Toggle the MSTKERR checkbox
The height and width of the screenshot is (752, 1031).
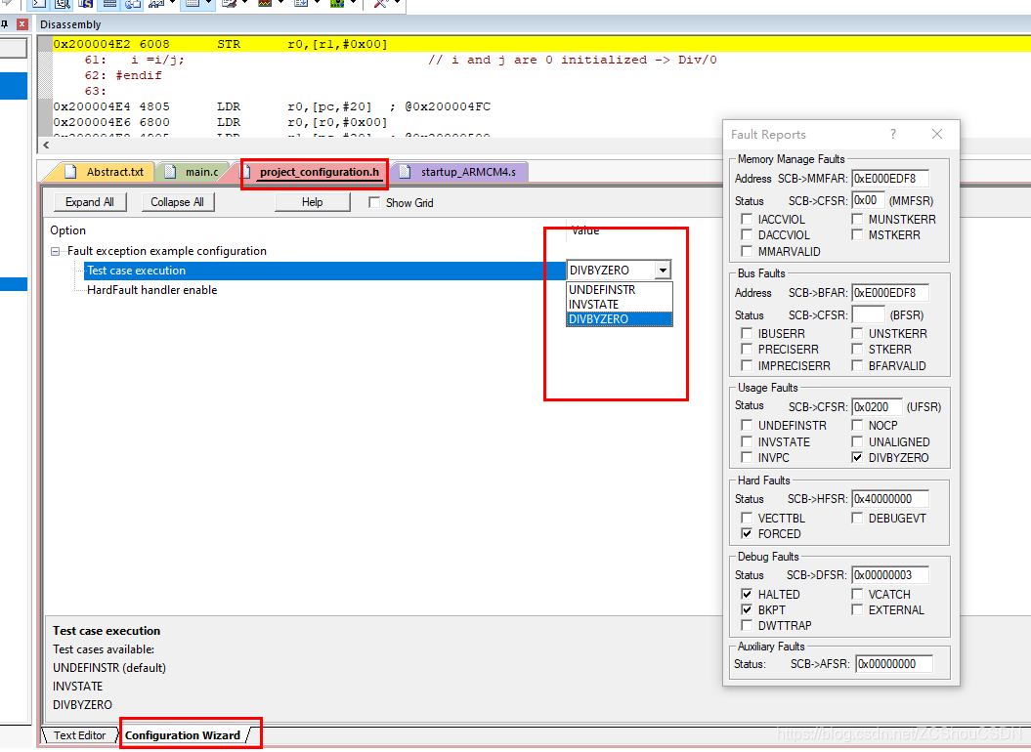[857, 234]
